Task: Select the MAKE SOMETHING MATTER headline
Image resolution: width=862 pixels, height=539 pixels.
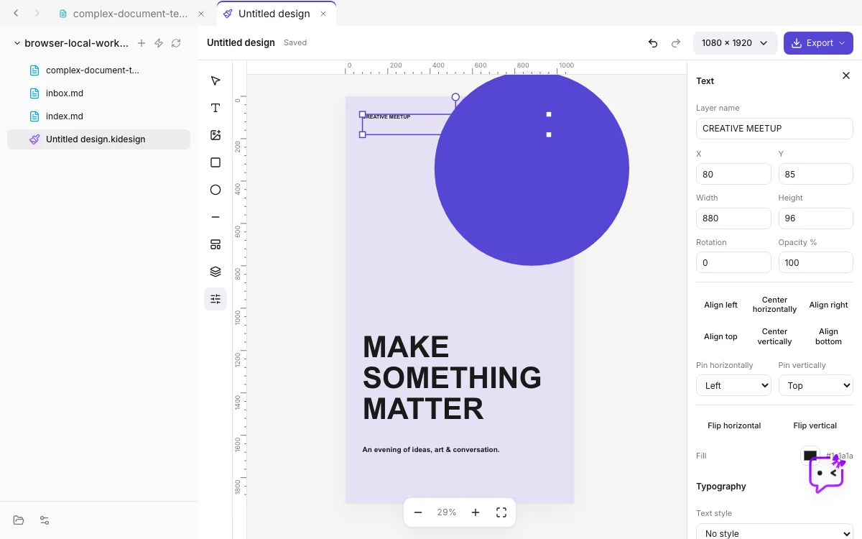Action: coord(452,378)
